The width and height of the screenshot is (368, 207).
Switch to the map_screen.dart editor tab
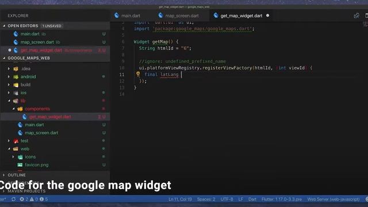(x=182, y=16)
